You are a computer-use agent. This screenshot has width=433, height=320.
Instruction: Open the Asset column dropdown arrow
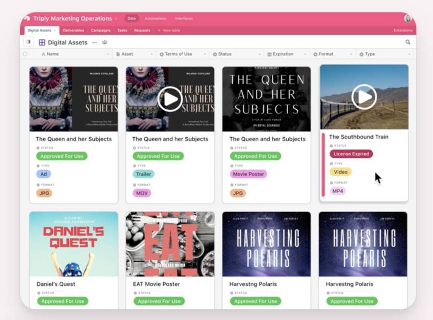tap(152, 54)
